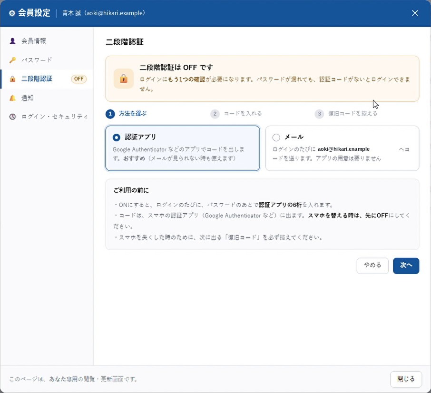Viewport: 431px width, 393px height.
Task: Open the 会員情報 menu item
Action: coord(47,41)
